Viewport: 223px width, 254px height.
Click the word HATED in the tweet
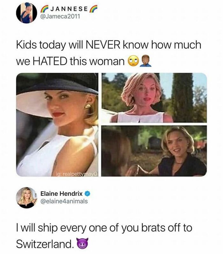(x=50, y=62)
